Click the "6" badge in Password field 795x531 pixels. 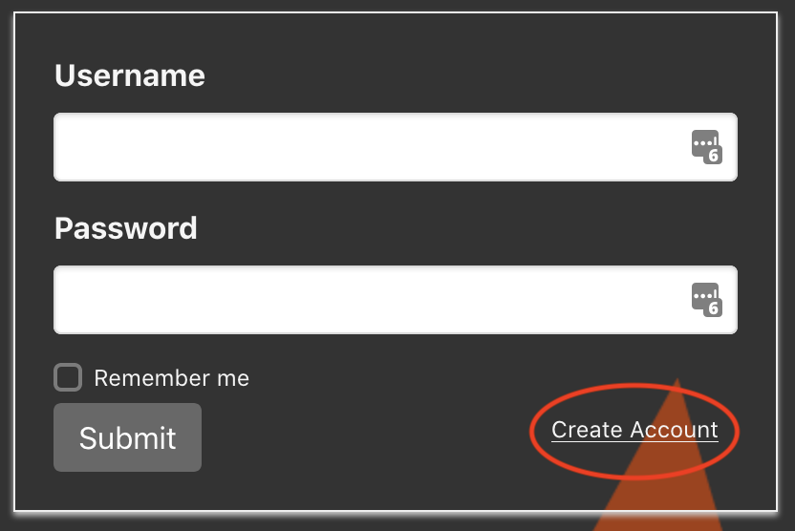point(713,308)
